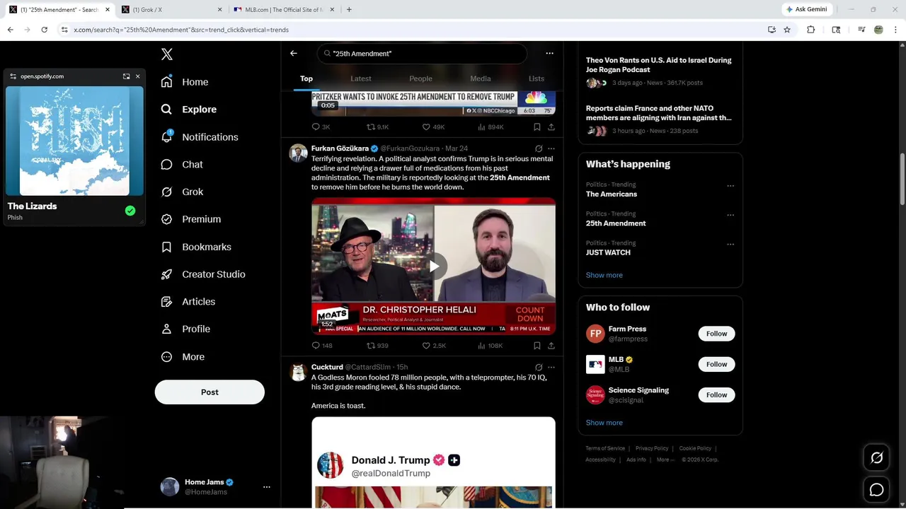The height and width of the screenshot is (509, 906).
Task: Show more in What's happening
Action: 604,275
